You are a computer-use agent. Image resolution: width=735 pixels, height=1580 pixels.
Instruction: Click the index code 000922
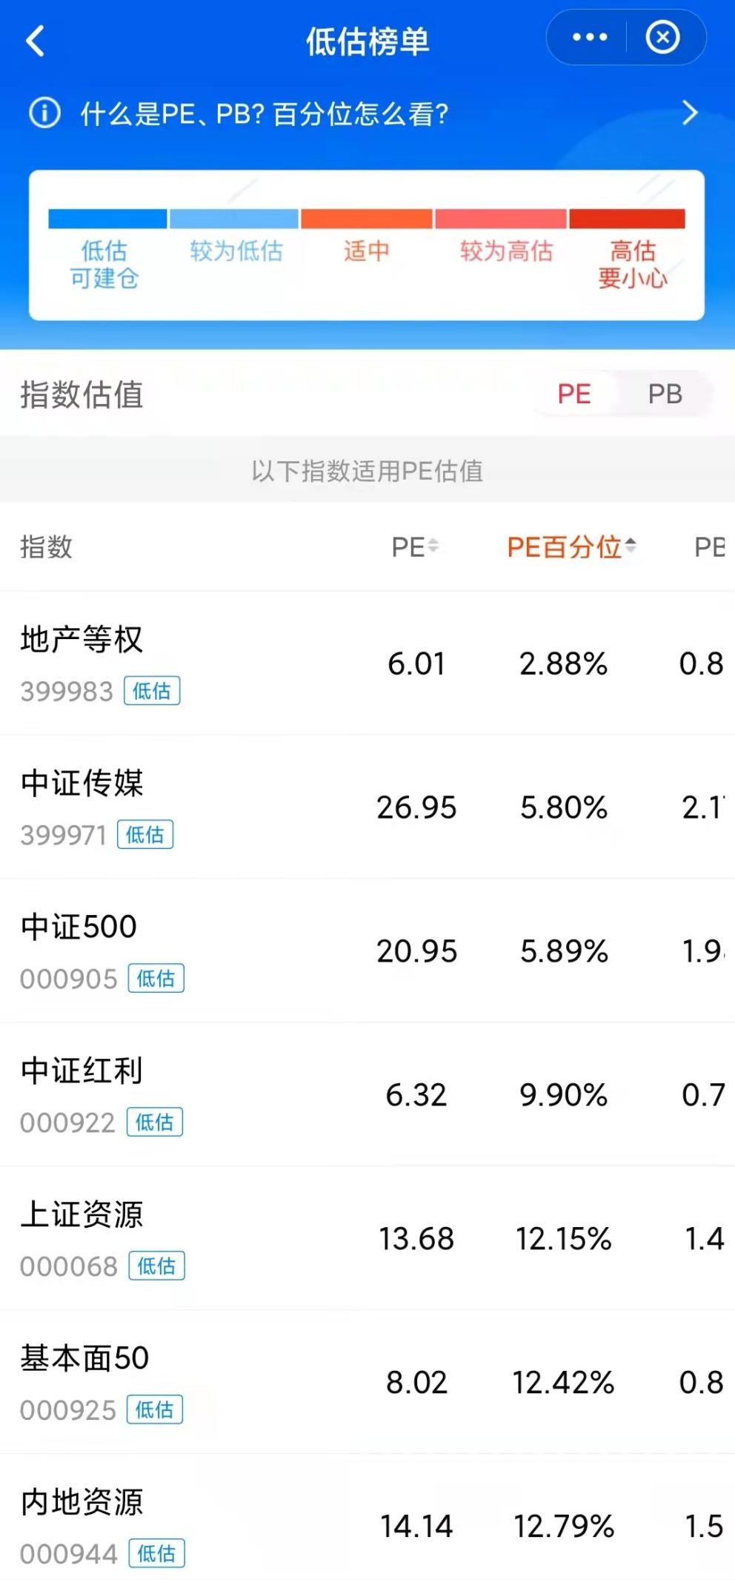tap(67, 1123)
